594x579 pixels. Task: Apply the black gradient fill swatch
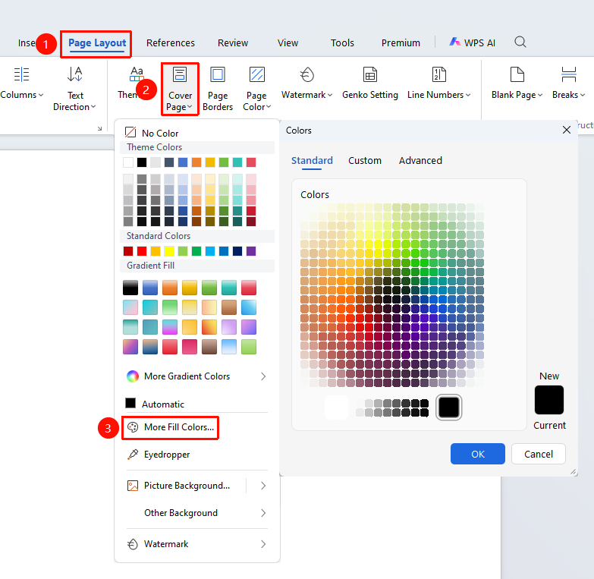pos(130,288)
